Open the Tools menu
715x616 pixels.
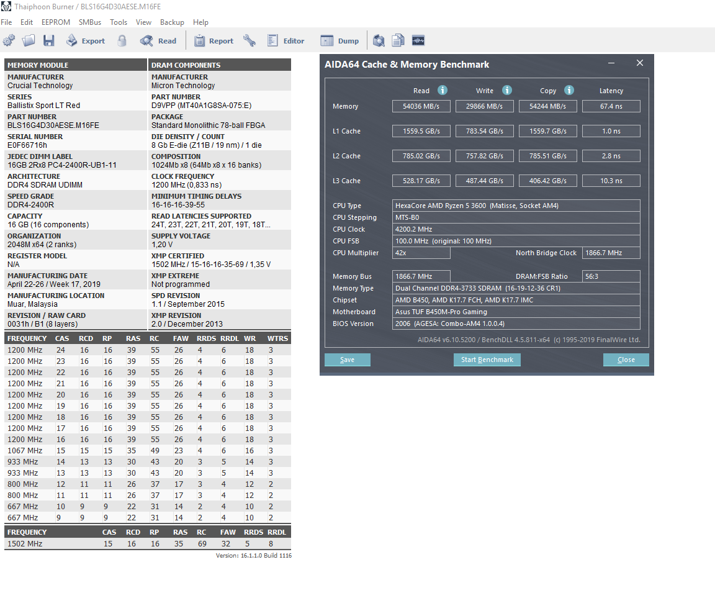coord(119,22)
